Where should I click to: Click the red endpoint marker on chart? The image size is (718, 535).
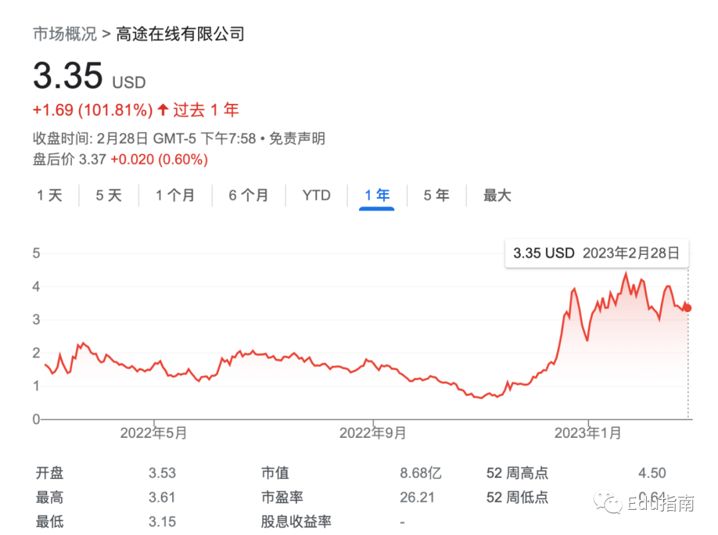coord(687,308)
